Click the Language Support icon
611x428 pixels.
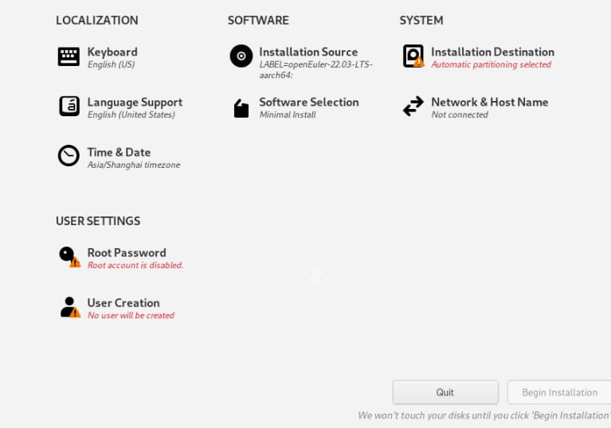click(69, 107)
